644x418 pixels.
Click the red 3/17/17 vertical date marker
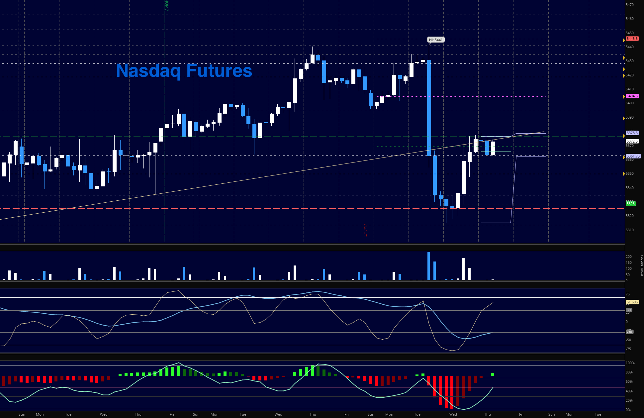pos(365,230)
